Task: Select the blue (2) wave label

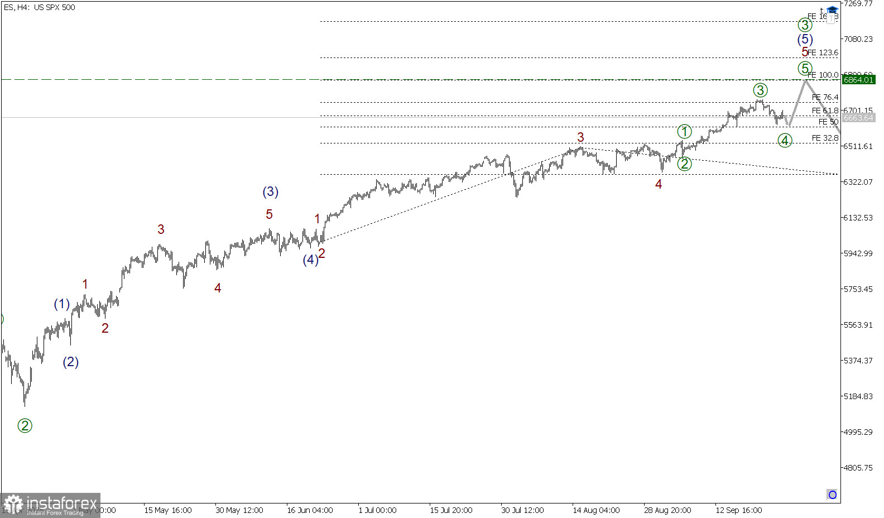Action: (x=71, y=362)
